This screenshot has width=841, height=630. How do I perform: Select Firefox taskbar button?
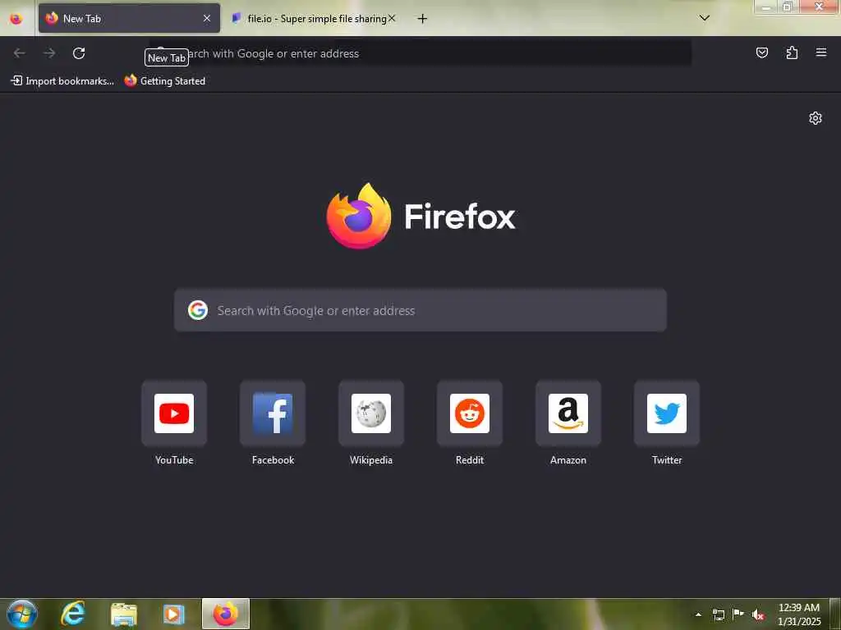[226, 614]
